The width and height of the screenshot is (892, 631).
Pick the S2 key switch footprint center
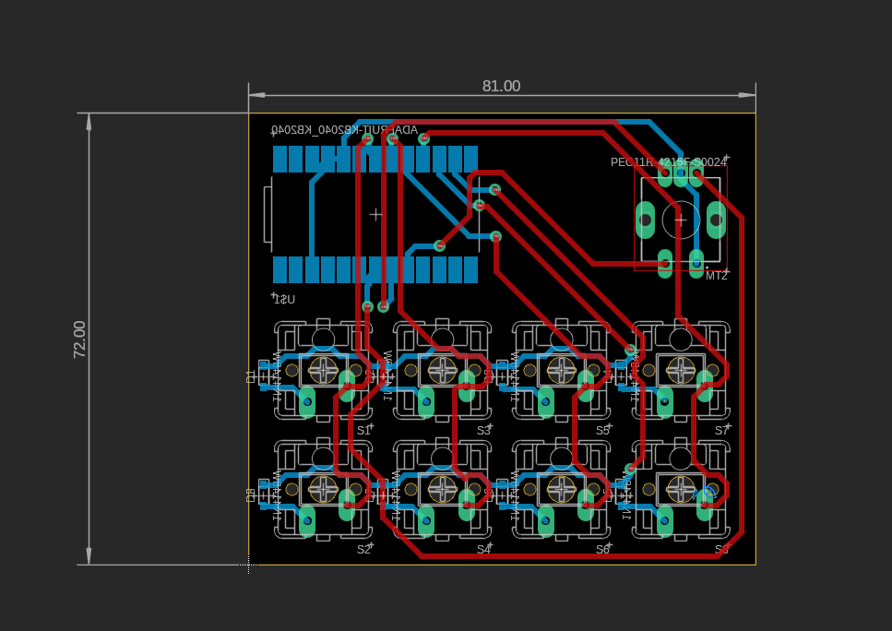pos(324,488)
